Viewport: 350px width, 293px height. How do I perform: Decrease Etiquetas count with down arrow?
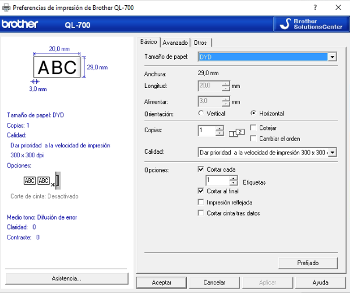point(234,183)
